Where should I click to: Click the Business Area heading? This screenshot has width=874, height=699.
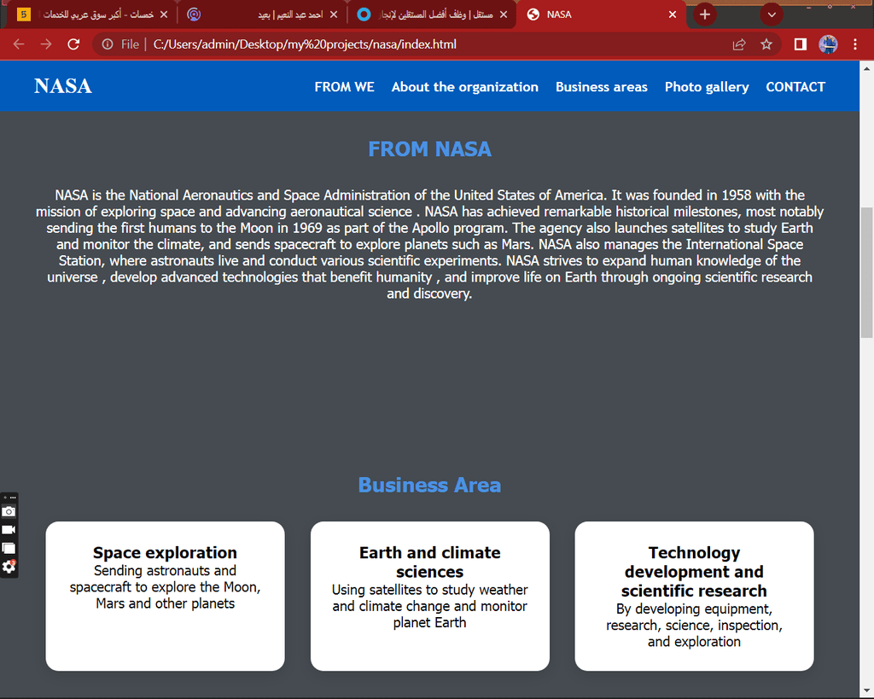pyautogui.click(x=430, y=485)
